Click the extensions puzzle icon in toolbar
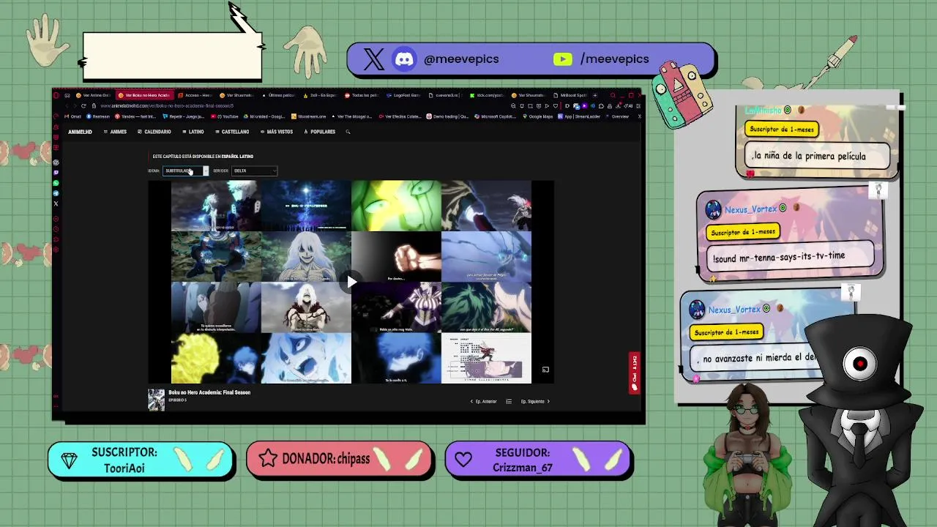Image resolution: width=937 pixels, height=527 pixels. tap(601, 106)
